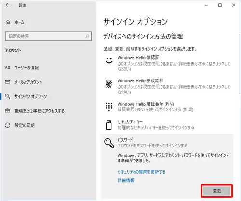Click the fingerprint icon for Windows Hello 指紋認証
This screenshot has height=201, width=241.
[x=109, y=84]
